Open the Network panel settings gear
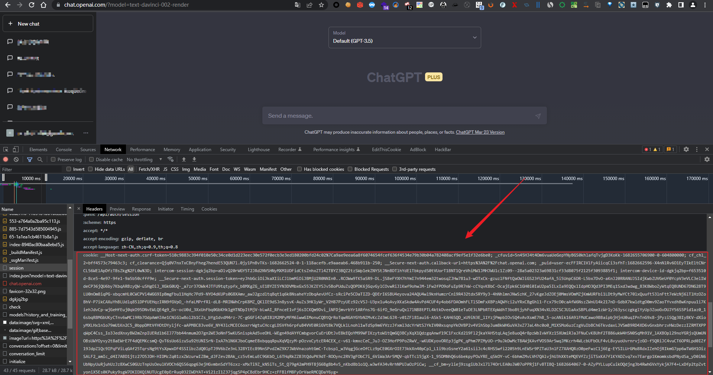713x375 pixels. (707, 159)
